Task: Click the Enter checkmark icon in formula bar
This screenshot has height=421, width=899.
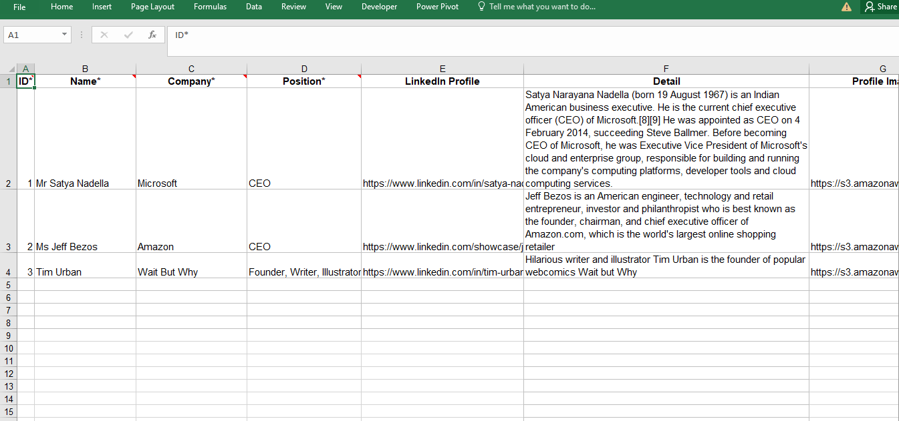Action: [x=128, y=35]
